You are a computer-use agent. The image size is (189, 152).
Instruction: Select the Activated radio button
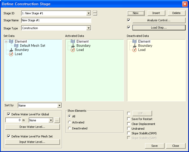[x=70, y=122]
